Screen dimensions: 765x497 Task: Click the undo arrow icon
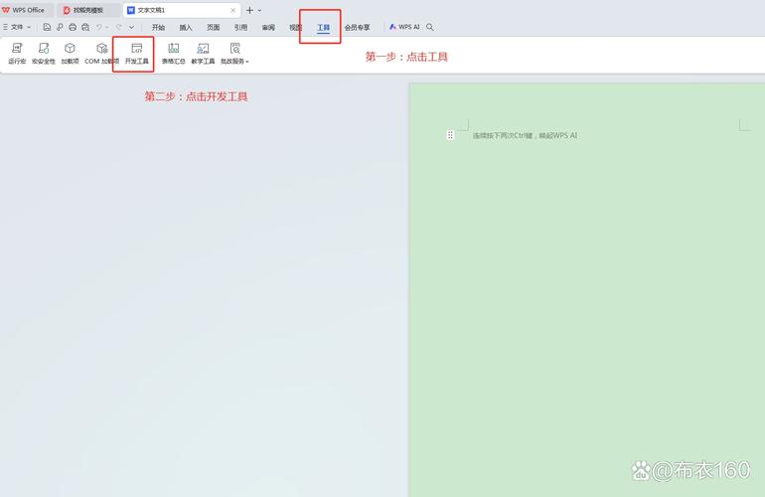click(99, 28)
